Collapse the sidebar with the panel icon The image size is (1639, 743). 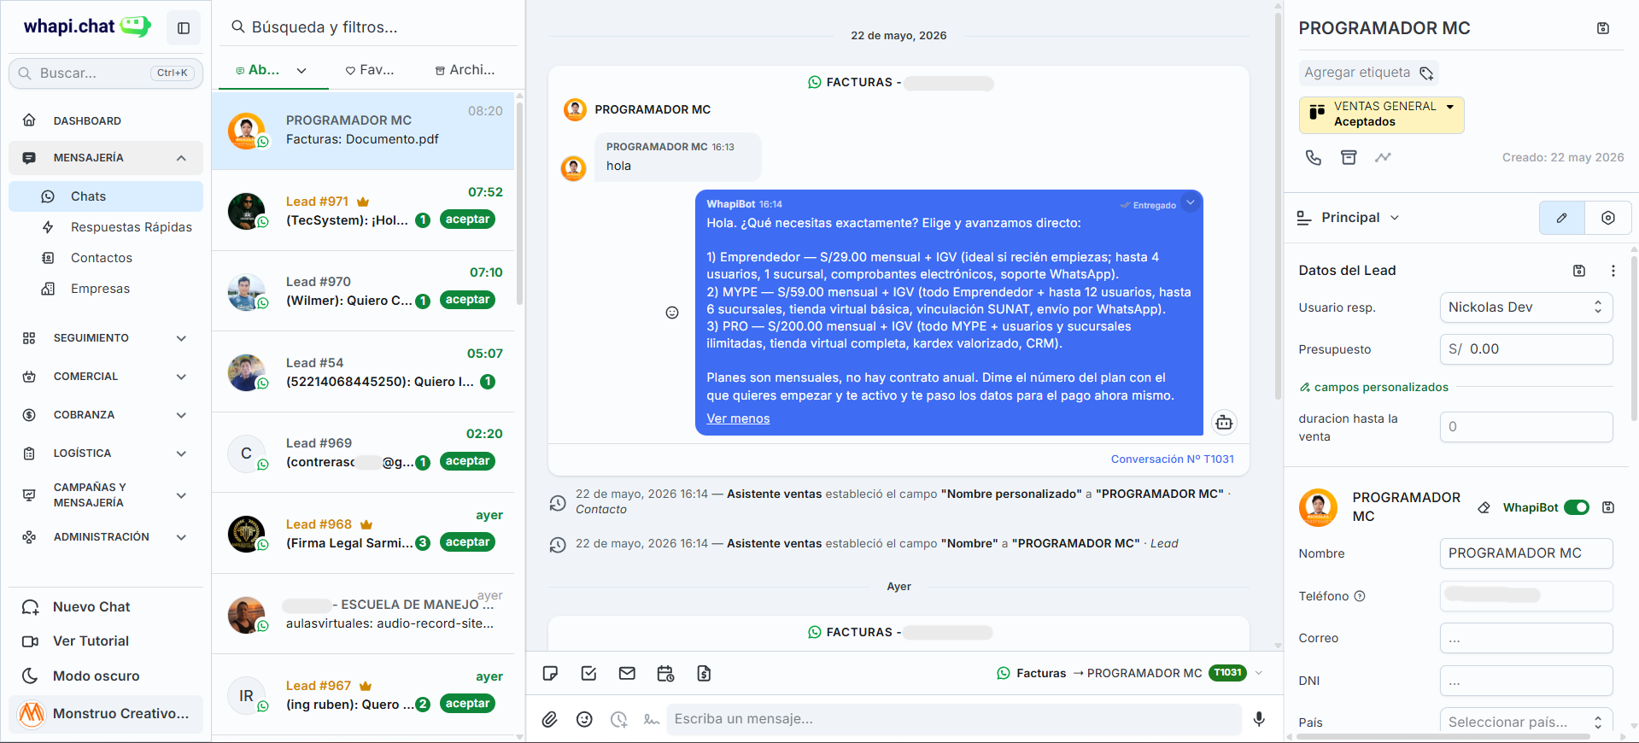[x=184, y=28]
